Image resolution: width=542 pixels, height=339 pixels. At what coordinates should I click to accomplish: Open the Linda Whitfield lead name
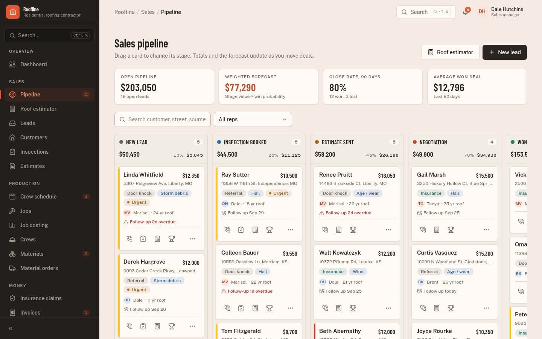143,175
